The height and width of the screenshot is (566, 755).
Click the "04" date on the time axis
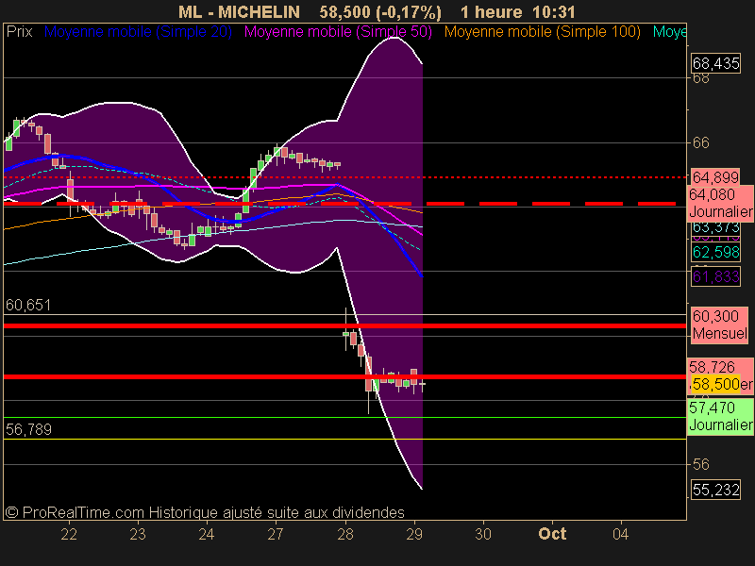point(621,534)
